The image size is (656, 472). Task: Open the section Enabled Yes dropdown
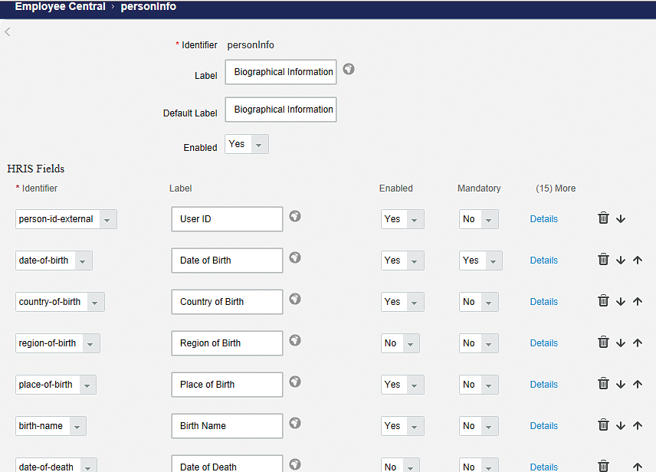247,144
